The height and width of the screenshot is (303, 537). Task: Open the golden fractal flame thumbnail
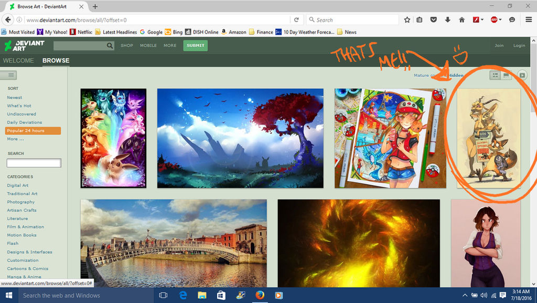pyautogui.click(x=359, y=243)
